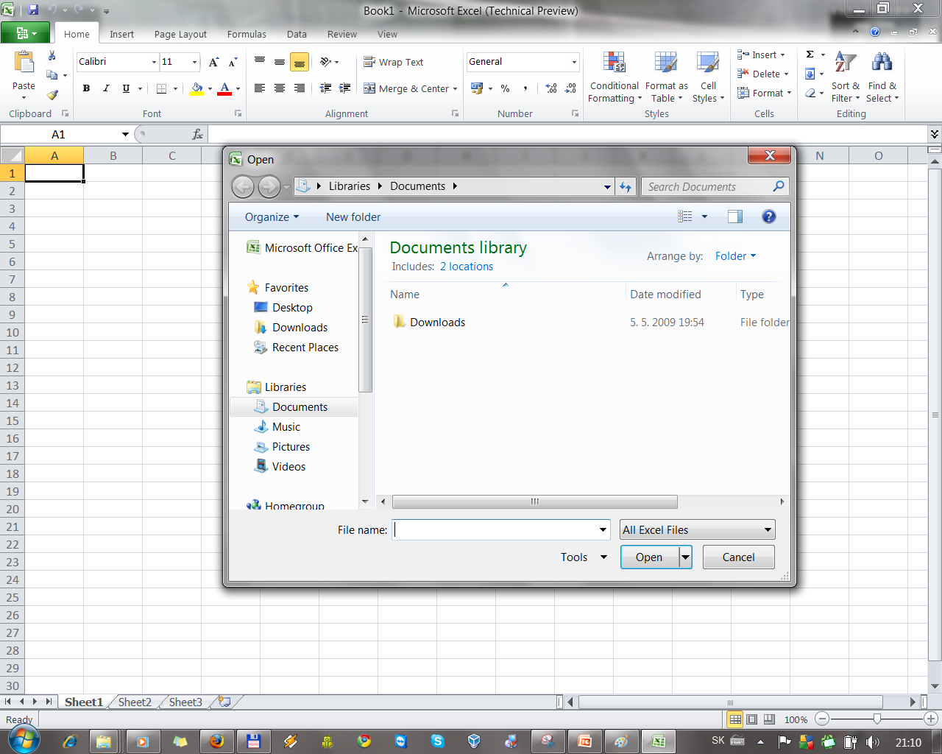
Task: Click the AutoSum sigma icon
Action: (x=810, y=54)
